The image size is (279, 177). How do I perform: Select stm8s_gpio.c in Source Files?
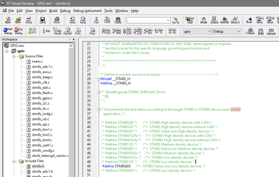(x=42, y=98)
